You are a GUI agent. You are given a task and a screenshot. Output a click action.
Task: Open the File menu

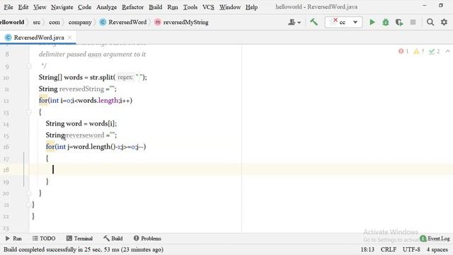tap(8, 7)
